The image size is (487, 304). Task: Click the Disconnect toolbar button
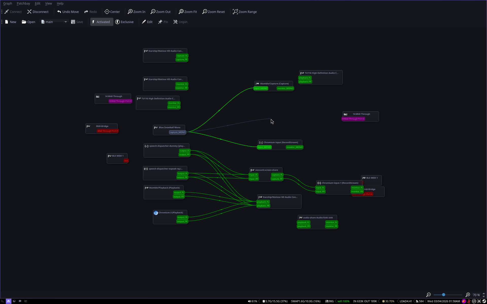38,12
